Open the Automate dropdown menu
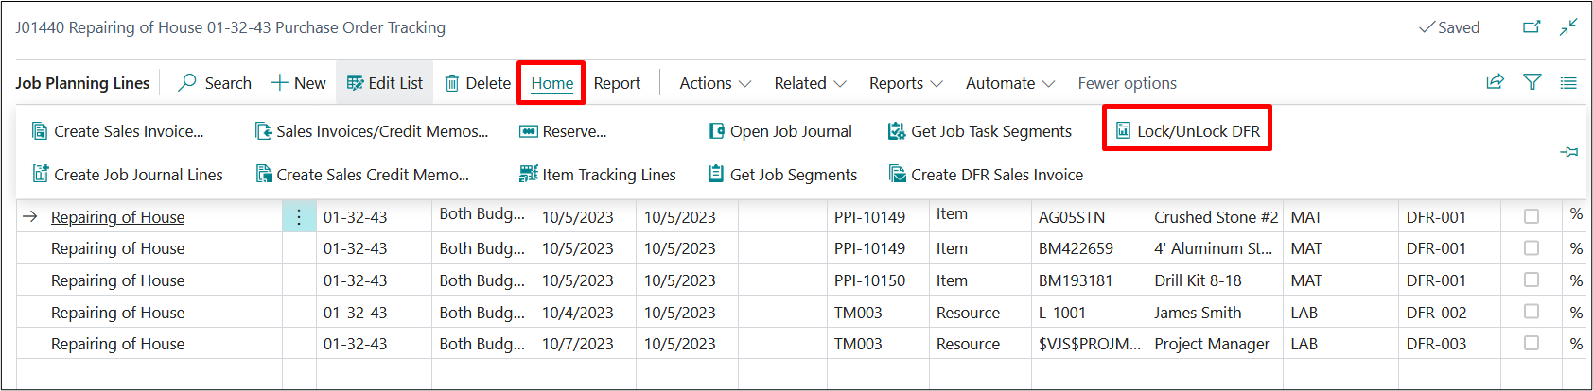Screen dimensions: 1593x391 (x=1009, y=83)
